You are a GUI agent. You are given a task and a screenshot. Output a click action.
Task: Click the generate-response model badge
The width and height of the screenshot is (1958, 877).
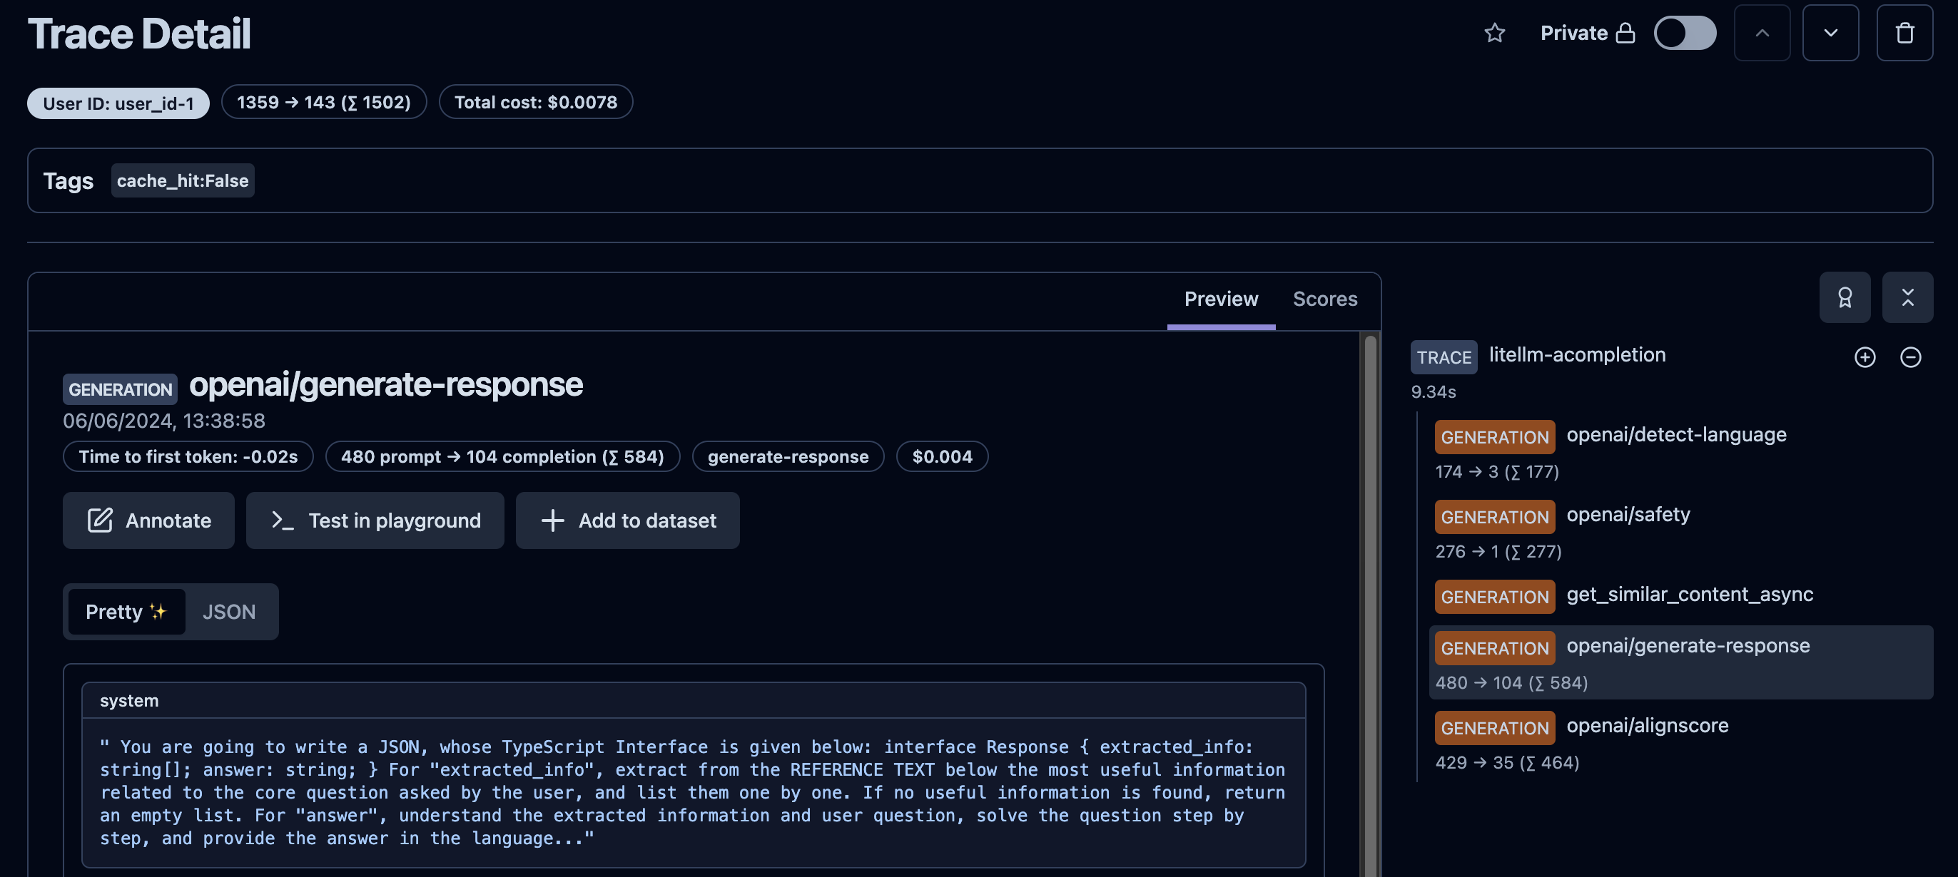point(788,456)
